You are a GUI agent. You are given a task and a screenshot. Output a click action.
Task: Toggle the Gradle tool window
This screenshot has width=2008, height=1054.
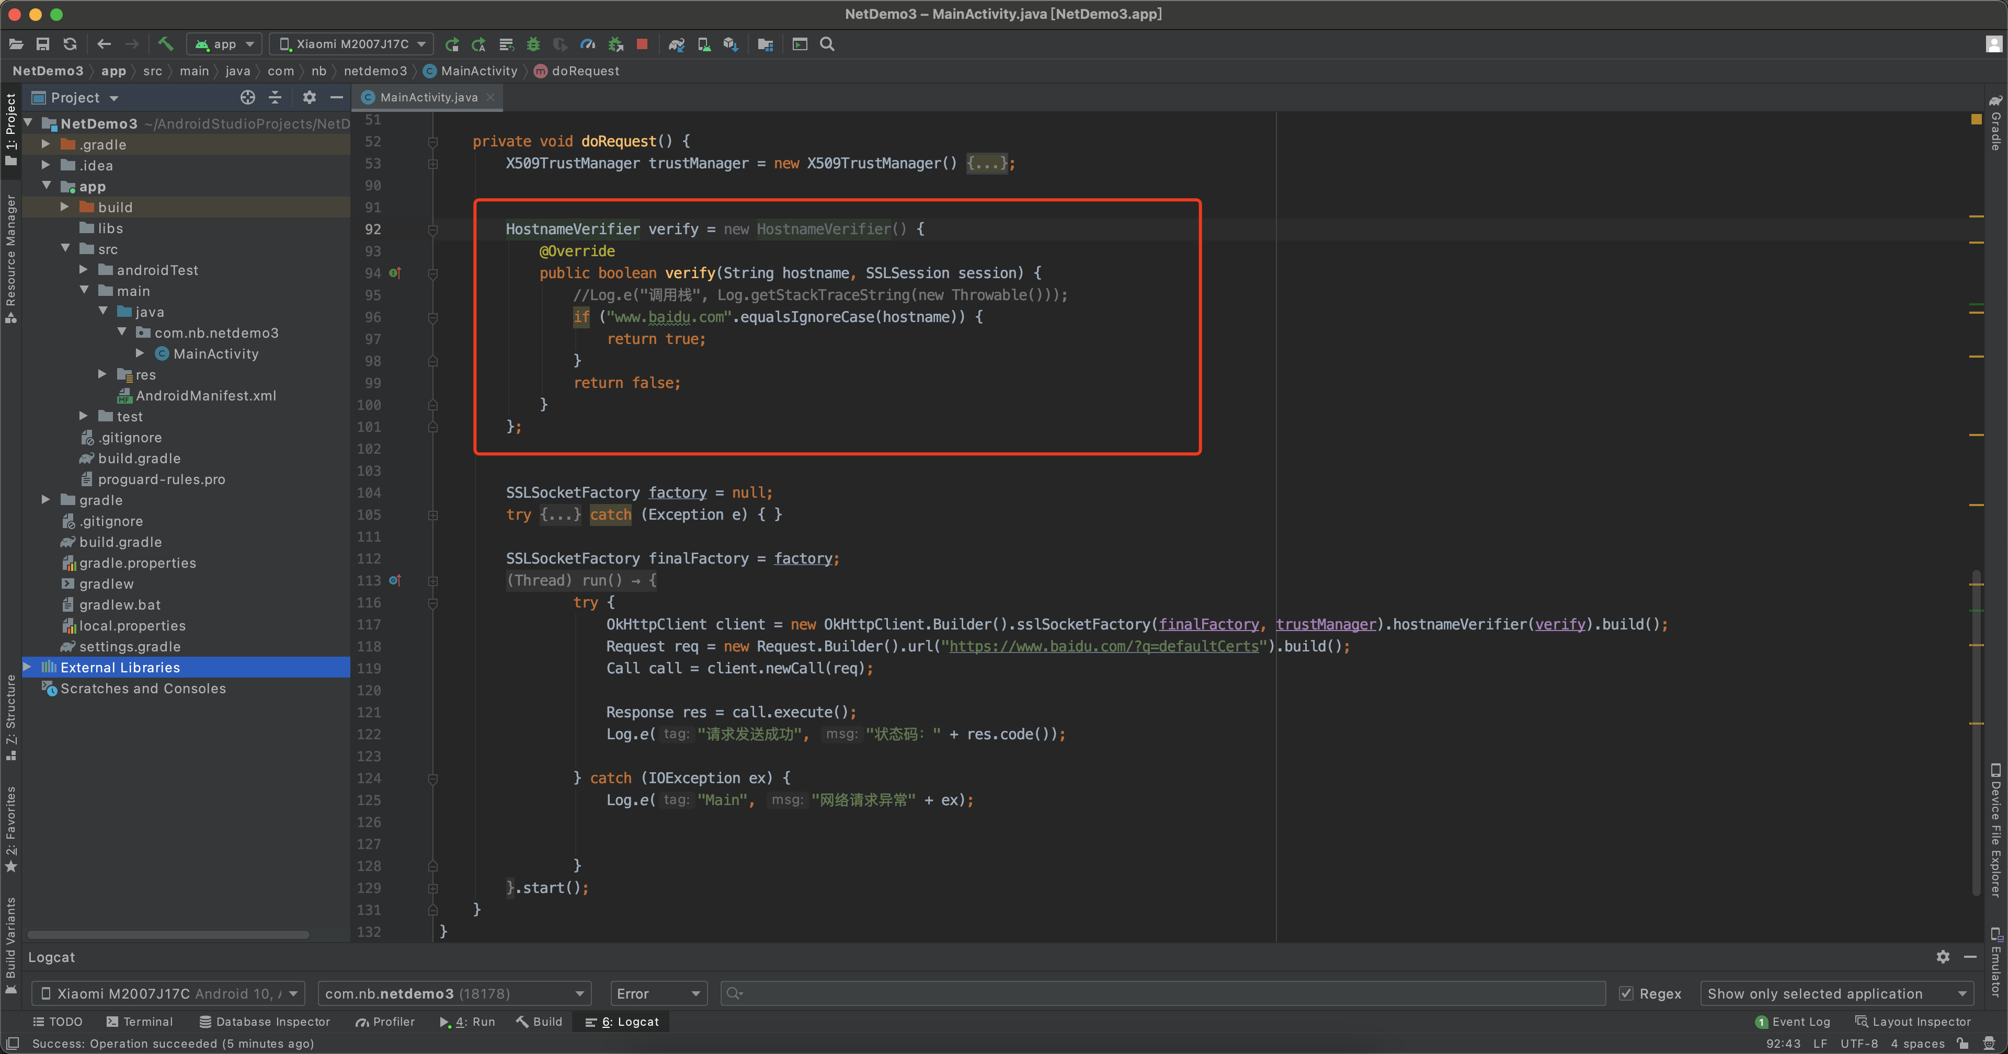pos(1995,123)
